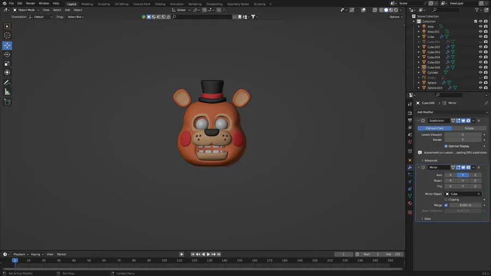
Task: Open the Global transform orientation dropdown
Action: tap(181, 10)
